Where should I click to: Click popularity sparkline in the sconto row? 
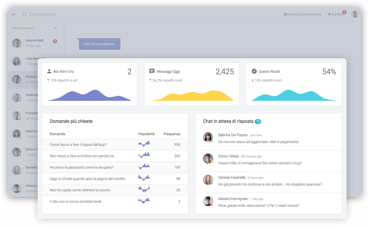coord(144,189)
